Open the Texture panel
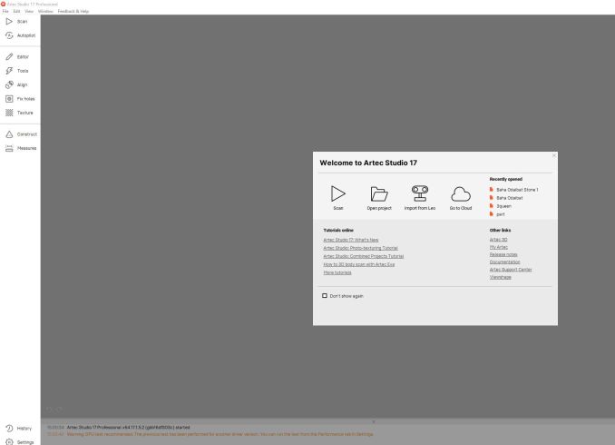This screenshot has height=445, width=615. tap(20, 113)
